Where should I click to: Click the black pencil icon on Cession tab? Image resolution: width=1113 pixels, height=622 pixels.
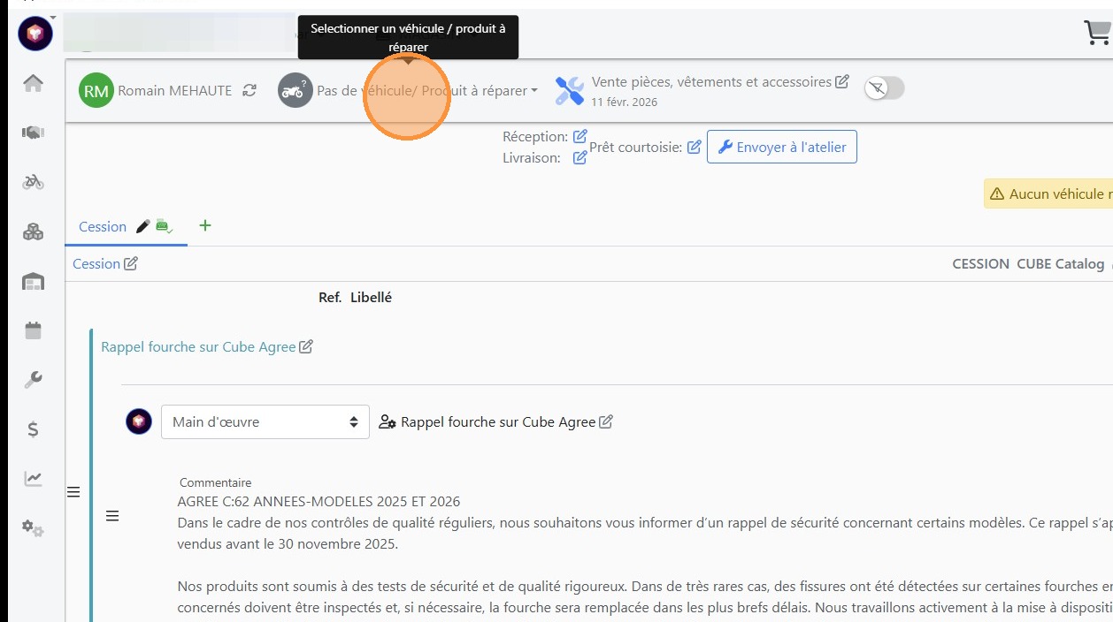pos(143,226)
